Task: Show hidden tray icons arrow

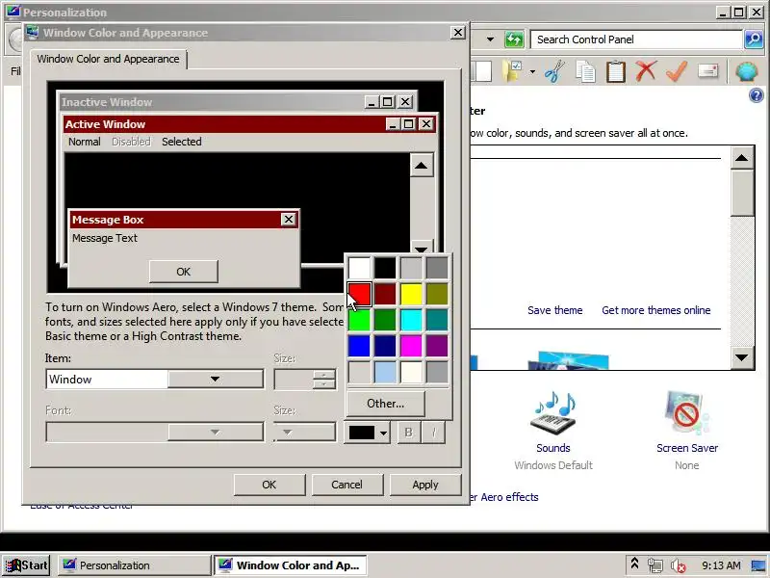Action: pos(634,565)
